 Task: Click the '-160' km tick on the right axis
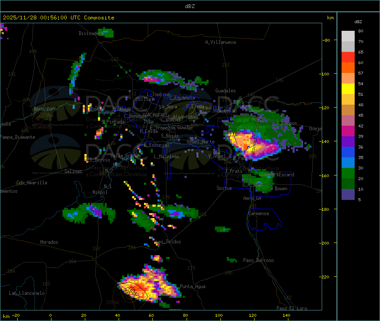325,175
